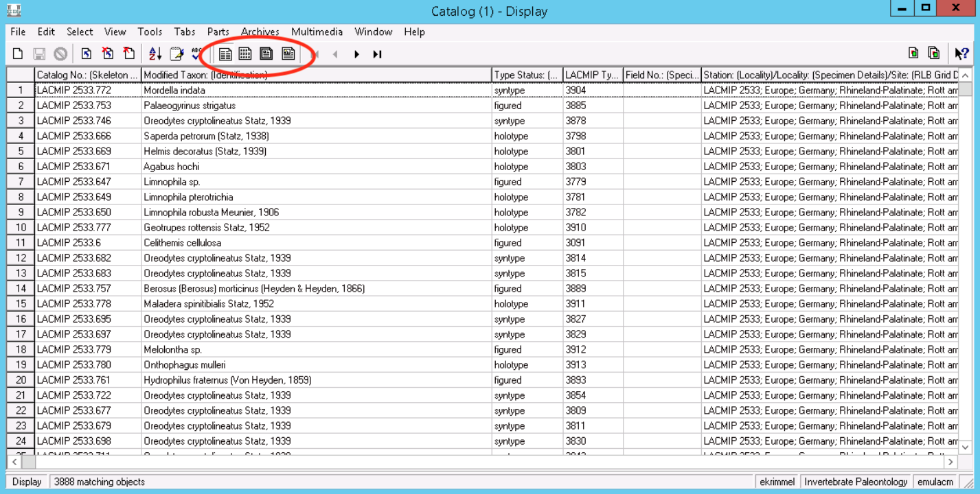Go to next record arrow

(x=356, y=54)
